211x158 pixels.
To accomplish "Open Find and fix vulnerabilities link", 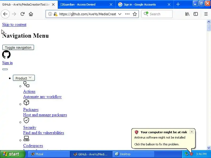I will pos(44,133).
